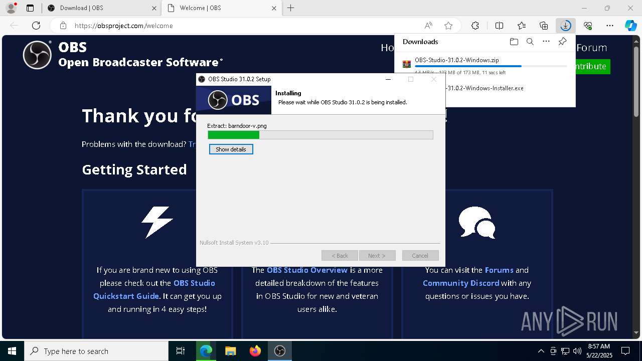Launch Firefox from taskbar
Viewport: 642px width, 361px height.
(x=255, y=351)
